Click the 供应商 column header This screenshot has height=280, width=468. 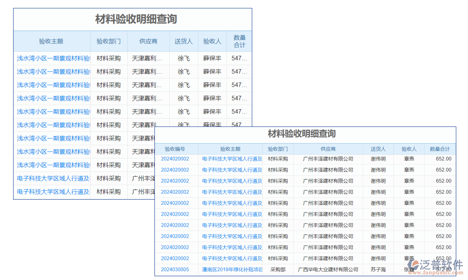click(328, 148)
